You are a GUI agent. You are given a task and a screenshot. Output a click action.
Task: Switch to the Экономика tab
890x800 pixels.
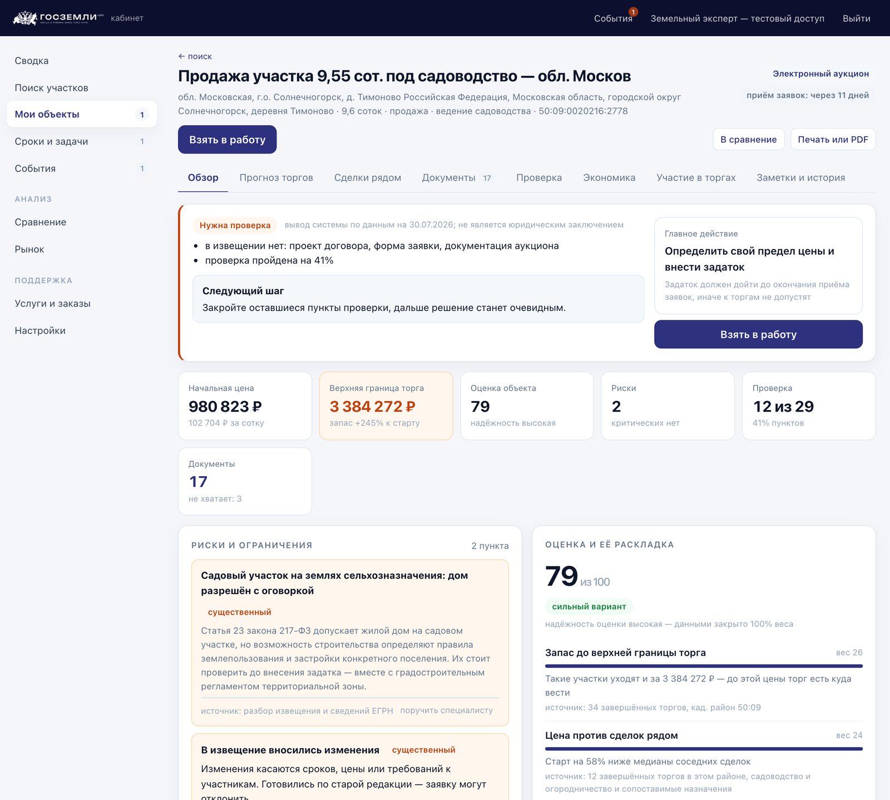609,177
